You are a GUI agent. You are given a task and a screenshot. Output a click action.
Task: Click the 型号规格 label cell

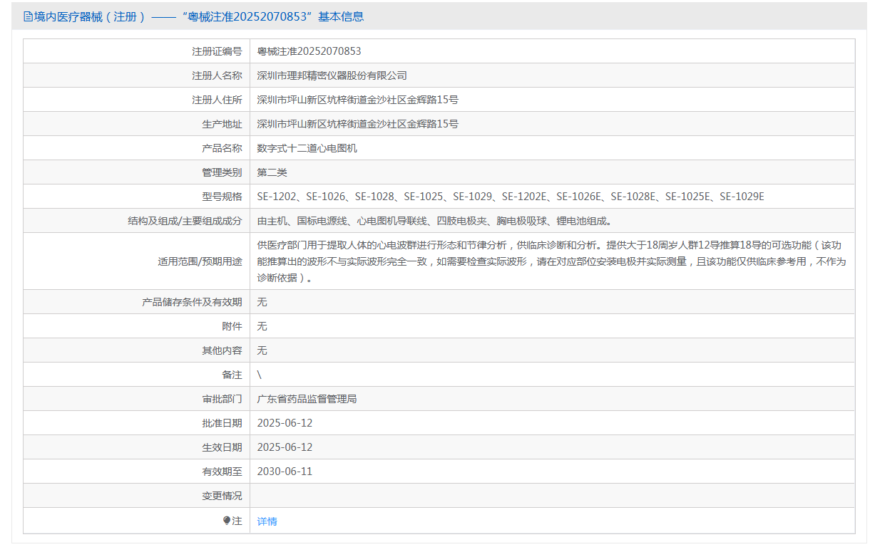pyautogui.click(x=136, y=197)
